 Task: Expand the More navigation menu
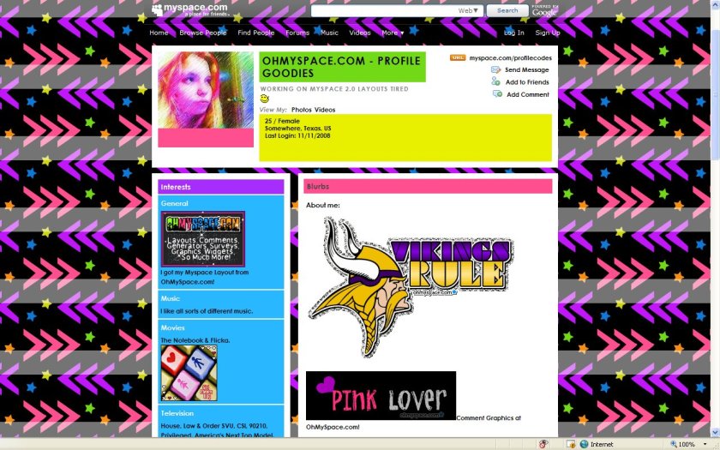point(393,33)
